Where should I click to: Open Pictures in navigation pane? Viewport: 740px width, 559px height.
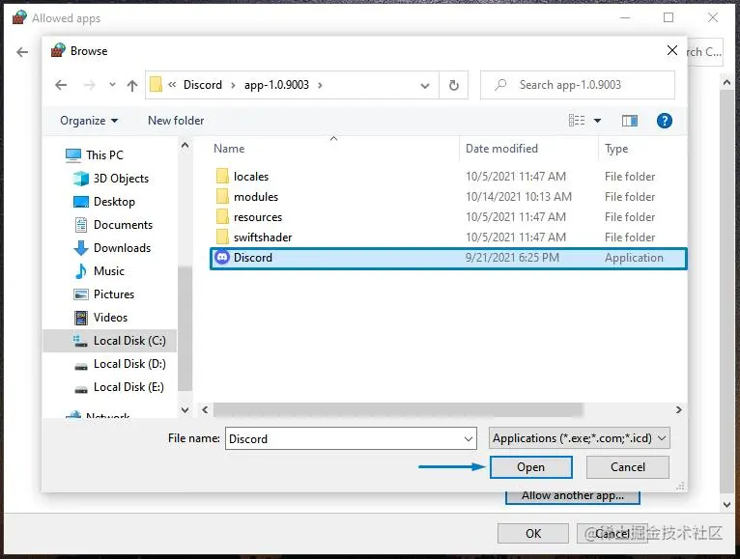click(x=103, y=293)
